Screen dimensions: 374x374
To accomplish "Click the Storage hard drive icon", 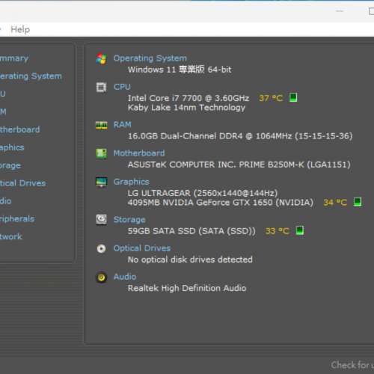I will pos(101,220).
